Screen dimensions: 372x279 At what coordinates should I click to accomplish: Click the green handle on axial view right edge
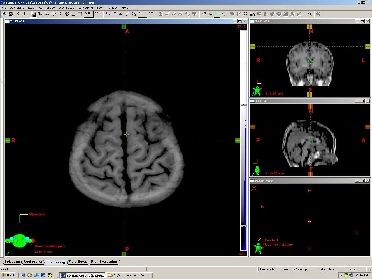pyautogui.click(x=238, y=141)
